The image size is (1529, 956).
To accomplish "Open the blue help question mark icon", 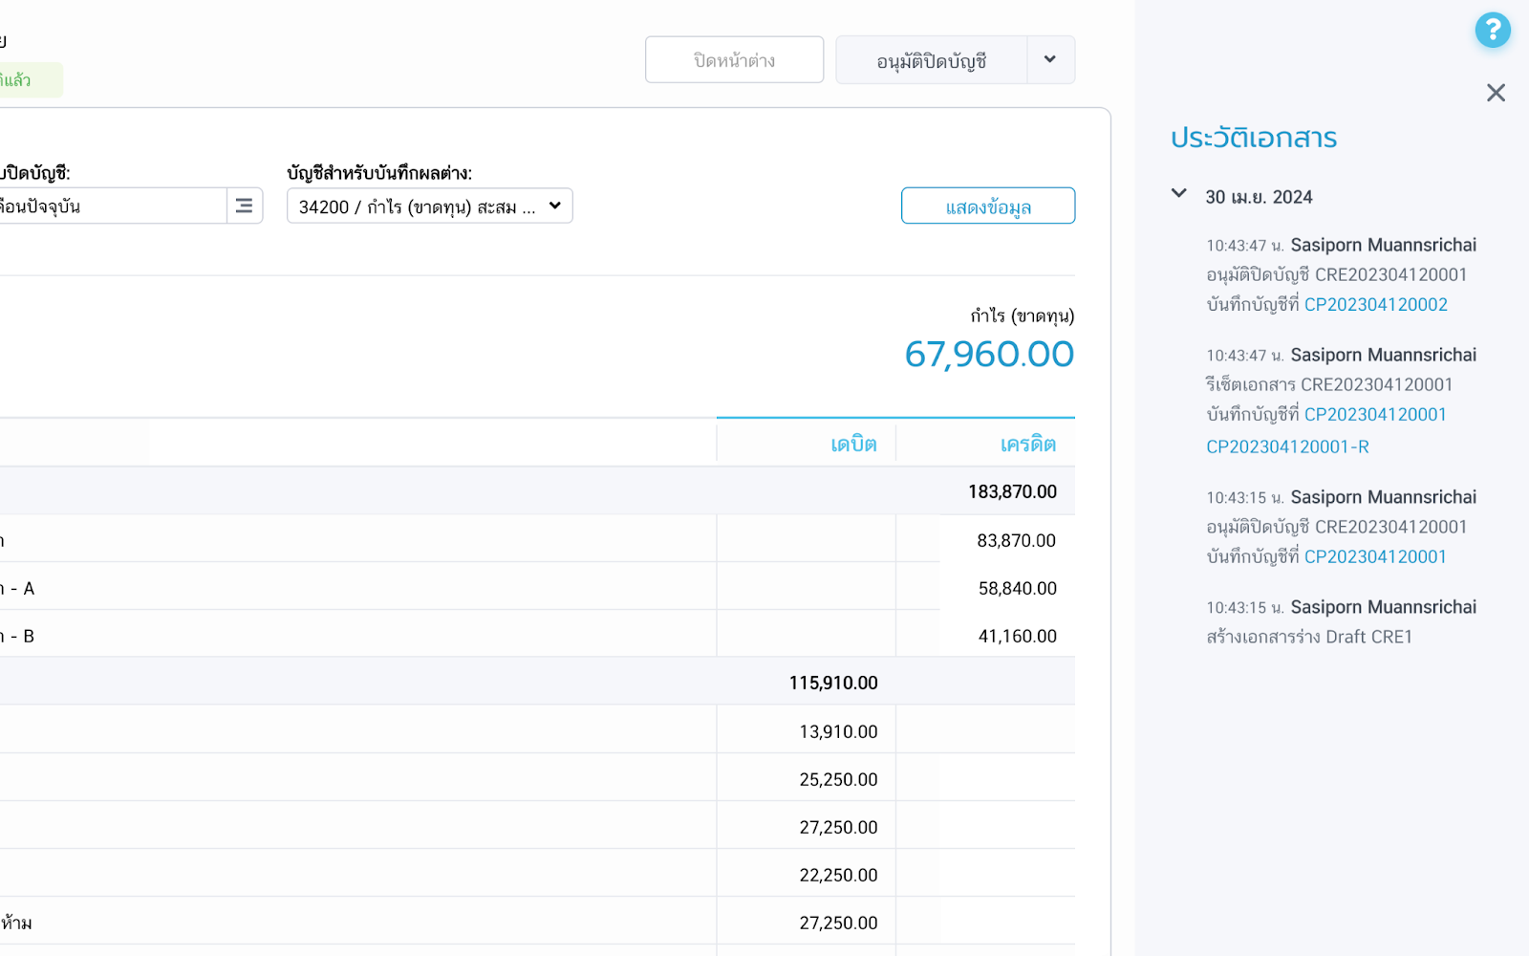I will [x=1492, y=31].
